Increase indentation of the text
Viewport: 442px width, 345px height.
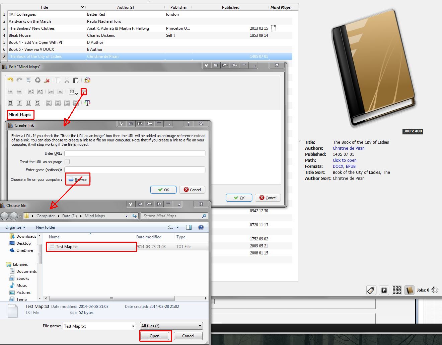51,92
